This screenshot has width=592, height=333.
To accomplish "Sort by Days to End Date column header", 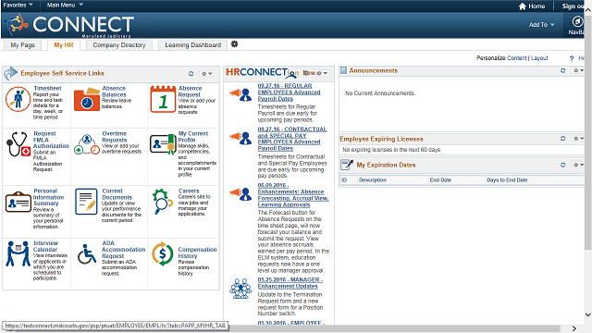I will coord(507,180).
